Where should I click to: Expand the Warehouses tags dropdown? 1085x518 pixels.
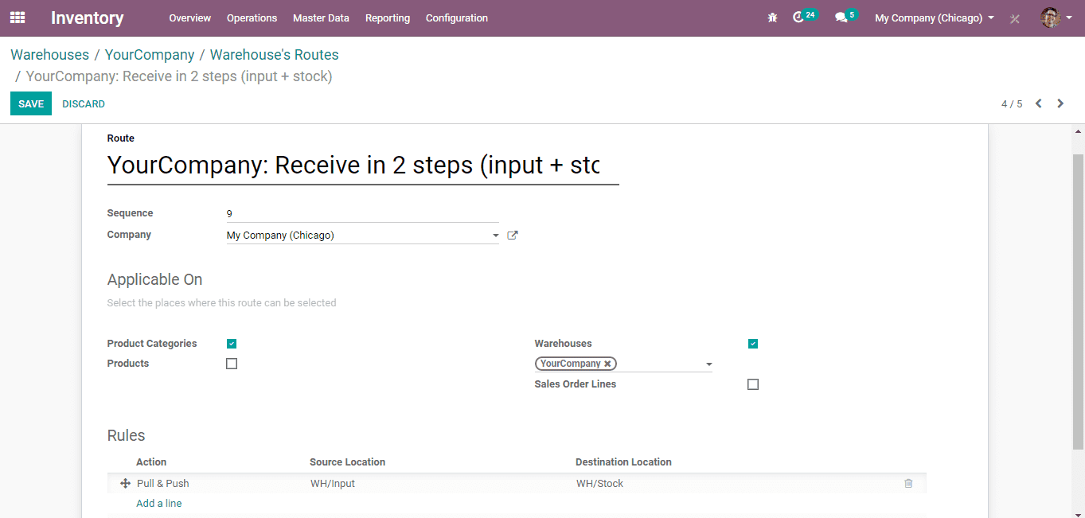[708, 364]
